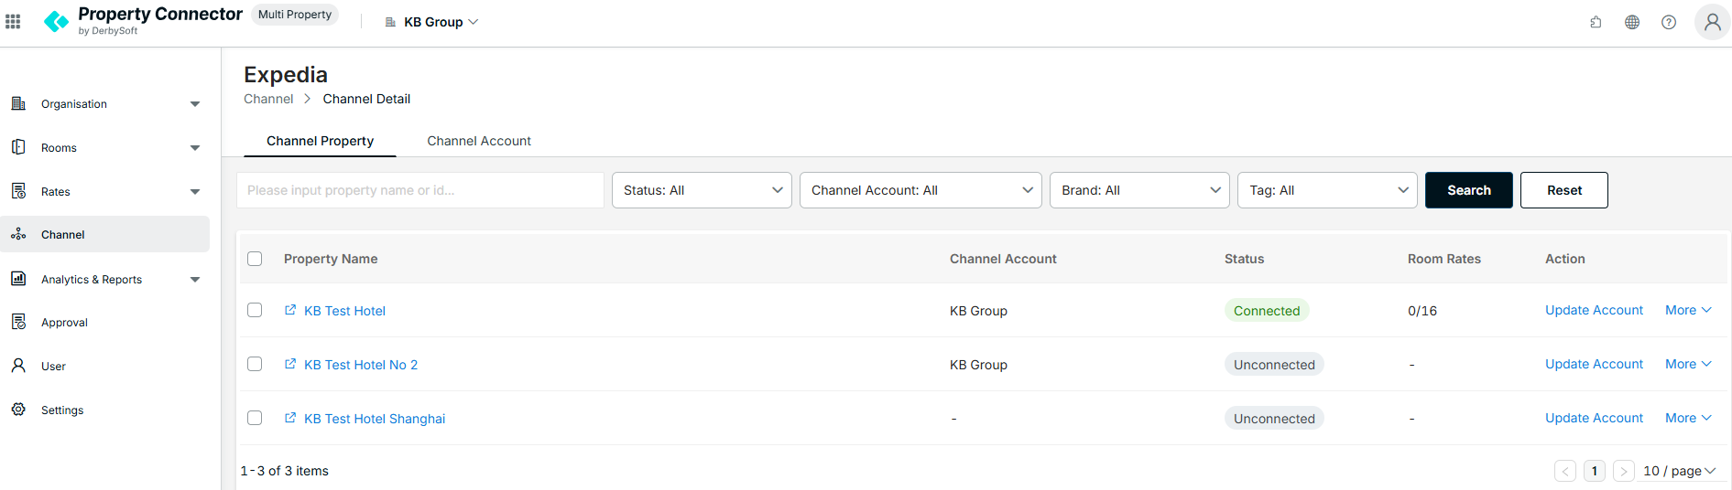Click the Settings gear icon in the sidebar
1732x490 pixels.
(x=18, y=410)
